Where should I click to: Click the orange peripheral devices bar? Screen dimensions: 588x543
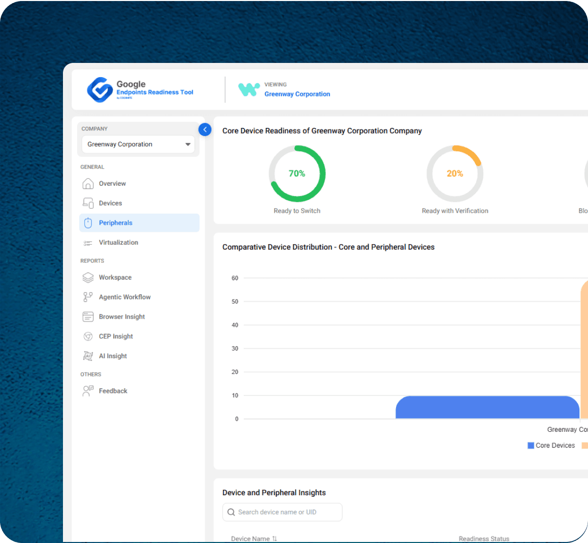tap(584, 349)
